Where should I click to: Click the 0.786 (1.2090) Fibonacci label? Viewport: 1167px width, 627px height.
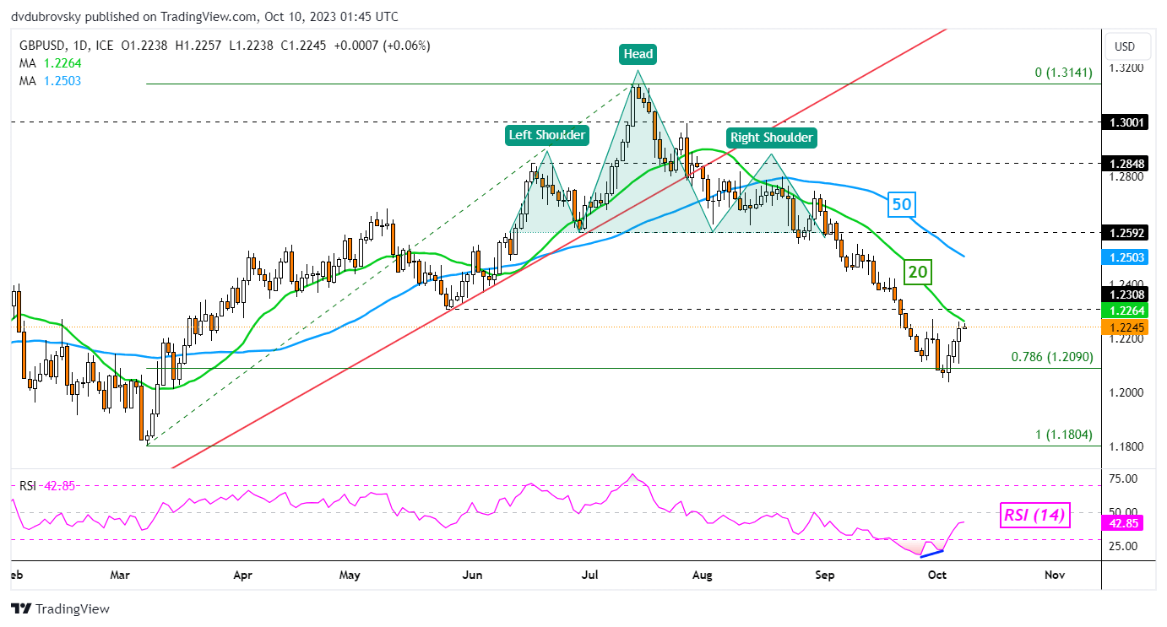click(1051, 357)
